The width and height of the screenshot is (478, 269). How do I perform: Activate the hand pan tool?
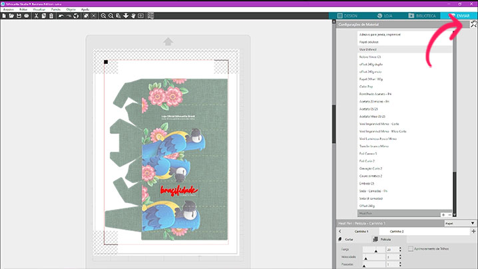click(133, 16)
